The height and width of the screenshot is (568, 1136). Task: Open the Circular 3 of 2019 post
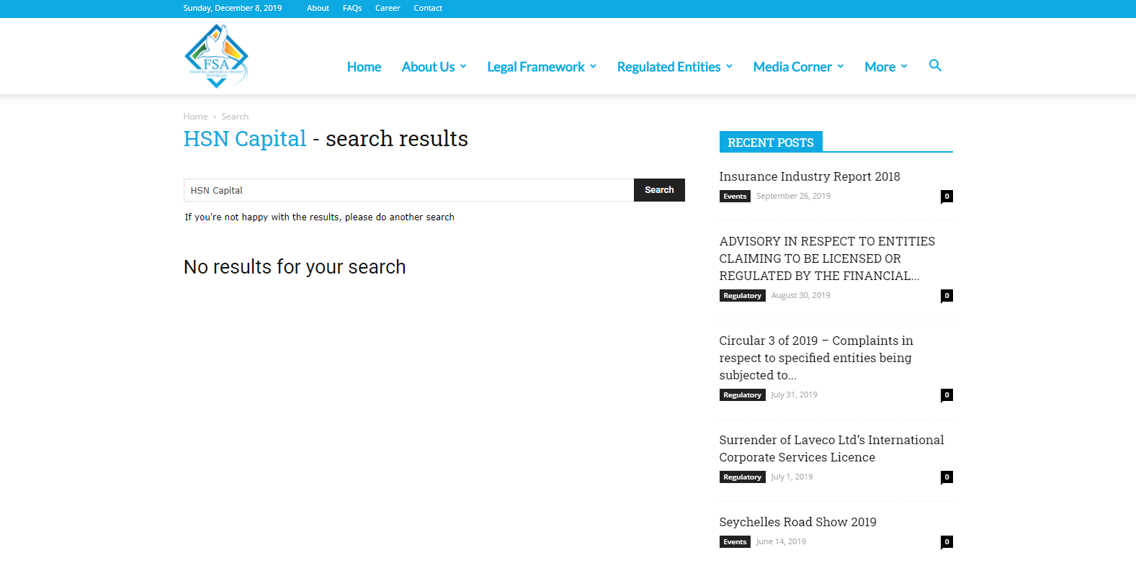(x=816, y=358)
